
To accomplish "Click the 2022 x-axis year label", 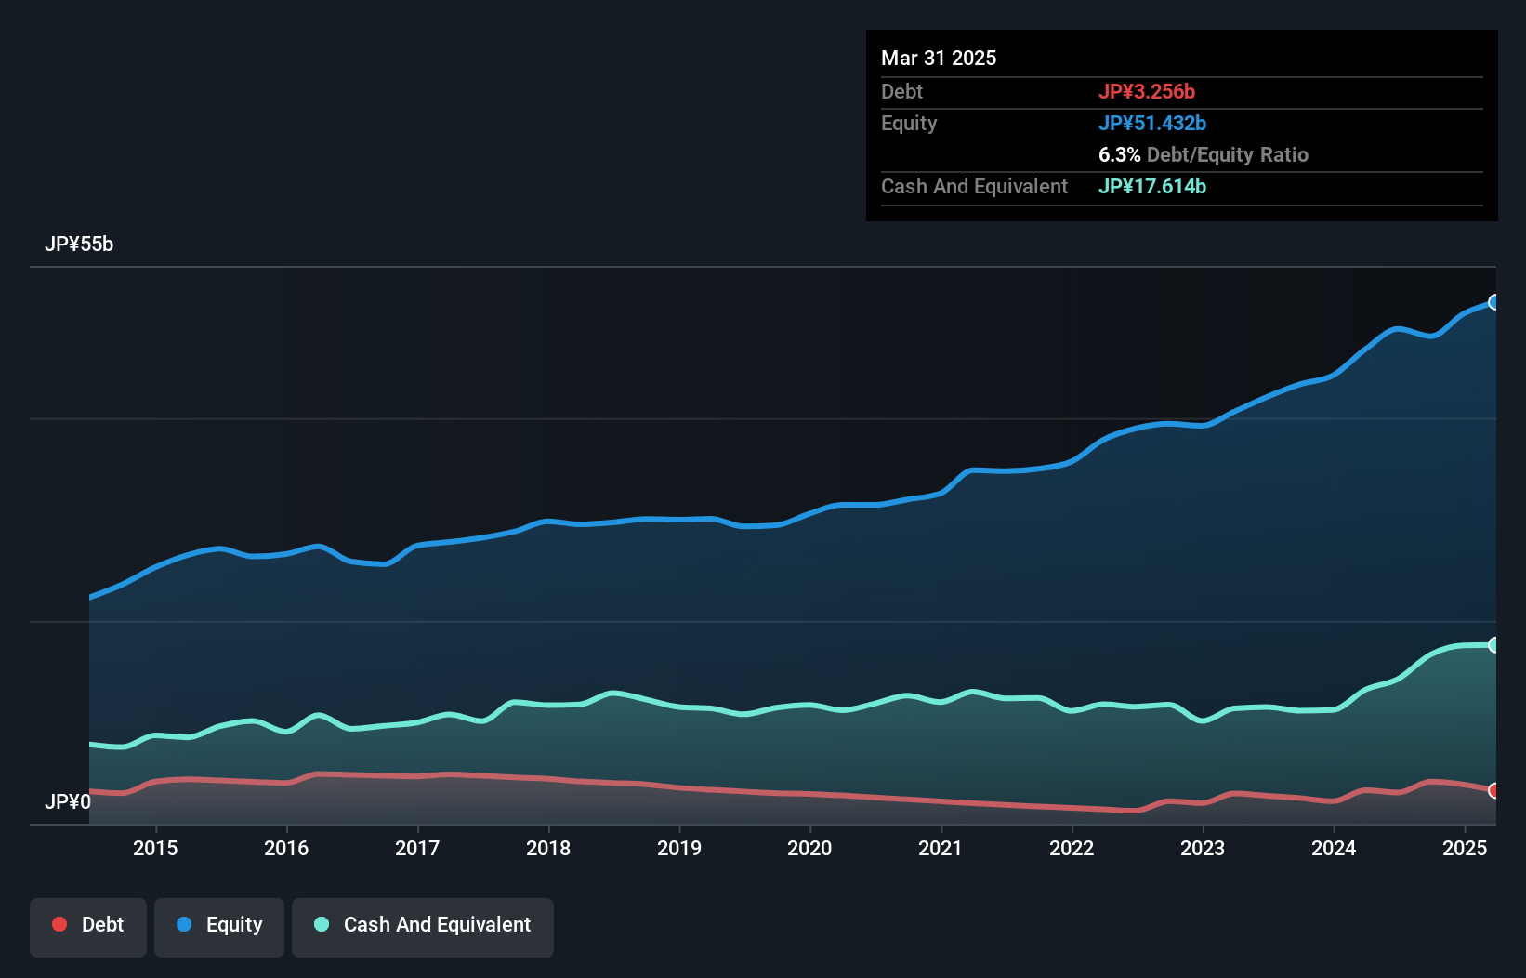I will [x=1072, y=848].
